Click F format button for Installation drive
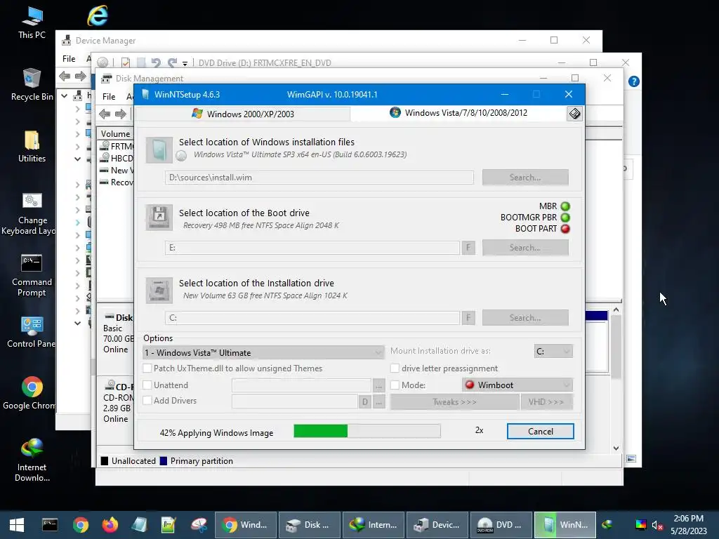Screen dimensions: 719x539 (468, 318)
